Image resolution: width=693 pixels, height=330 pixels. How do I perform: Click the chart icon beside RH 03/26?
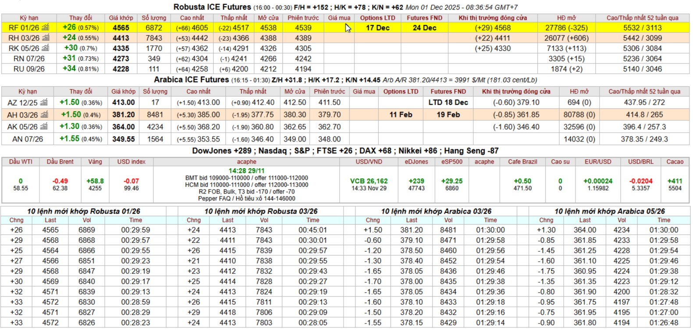click(46, 38)
